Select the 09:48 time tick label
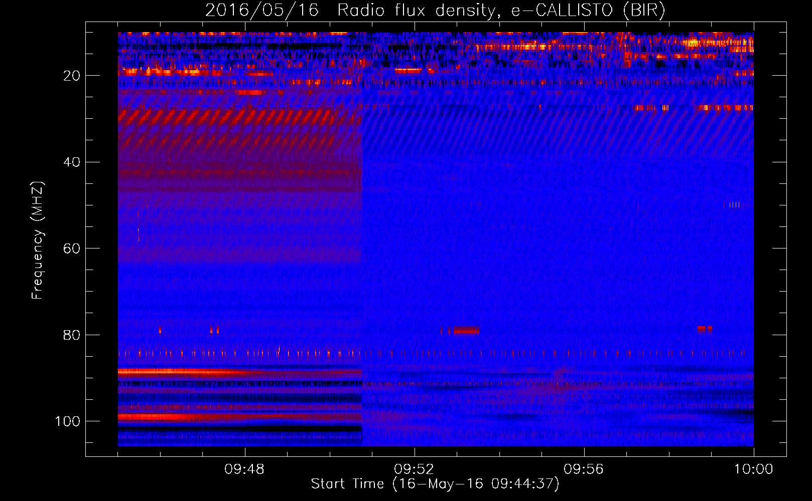Image resolution: width=812 pixels, height=501 pixels. click(x=244, y=469)
